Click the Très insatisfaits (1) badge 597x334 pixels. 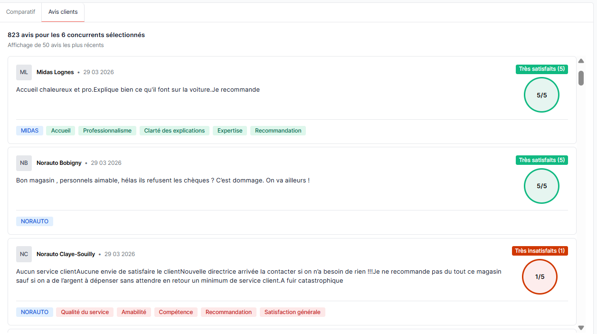540,251
